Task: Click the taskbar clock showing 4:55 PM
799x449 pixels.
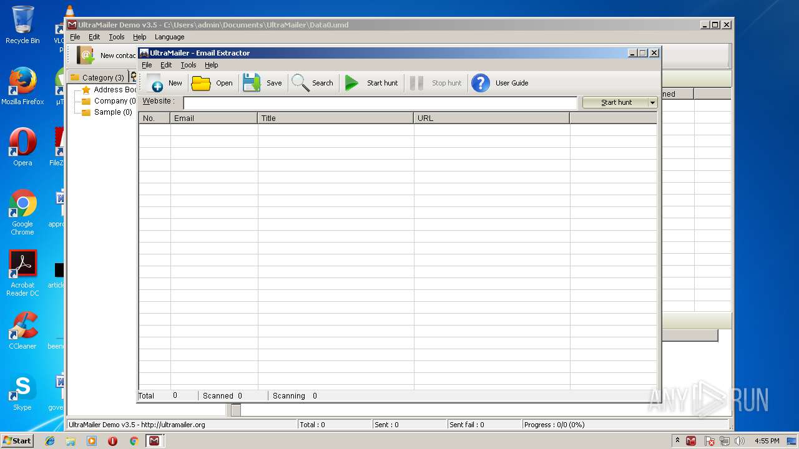Action: point(767,441)
